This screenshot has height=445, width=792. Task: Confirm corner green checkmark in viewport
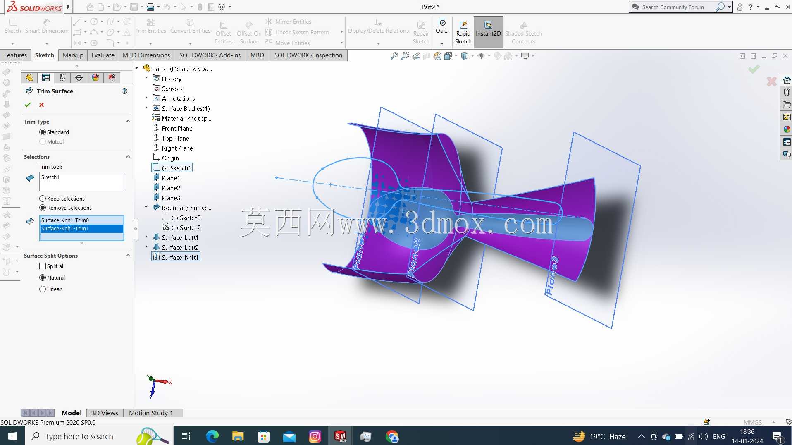(x=754, y=69)
